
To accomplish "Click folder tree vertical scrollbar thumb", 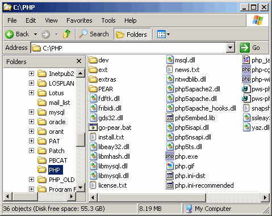I will [81, 140].
